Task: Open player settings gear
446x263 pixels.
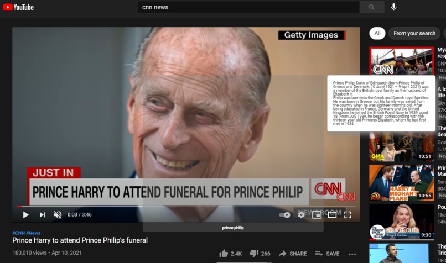Action: click(x=301, y=215)
